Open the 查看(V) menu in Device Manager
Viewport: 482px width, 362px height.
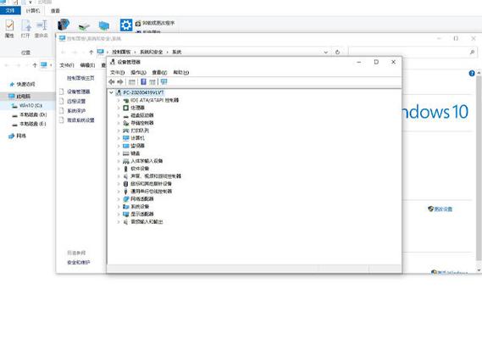(x=159, y=73)
